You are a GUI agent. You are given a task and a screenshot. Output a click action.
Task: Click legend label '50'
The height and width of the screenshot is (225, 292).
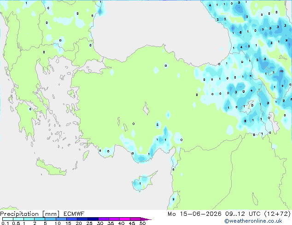tap(142, 223)
